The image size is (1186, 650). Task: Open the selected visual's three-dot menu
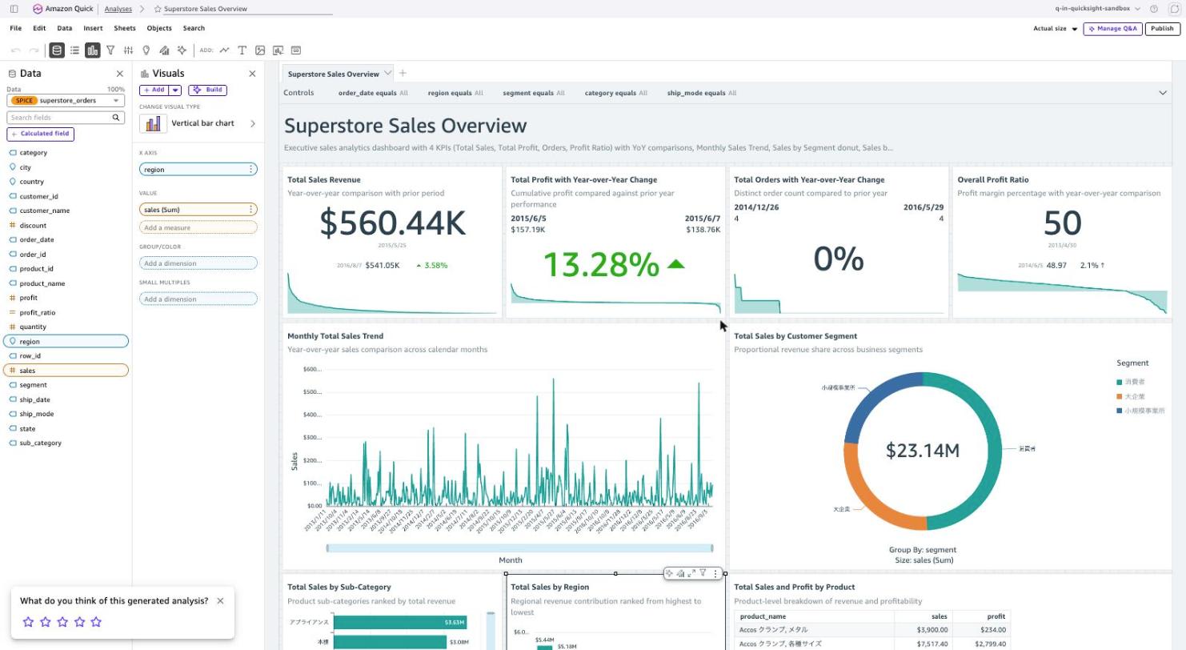point(715,573)
